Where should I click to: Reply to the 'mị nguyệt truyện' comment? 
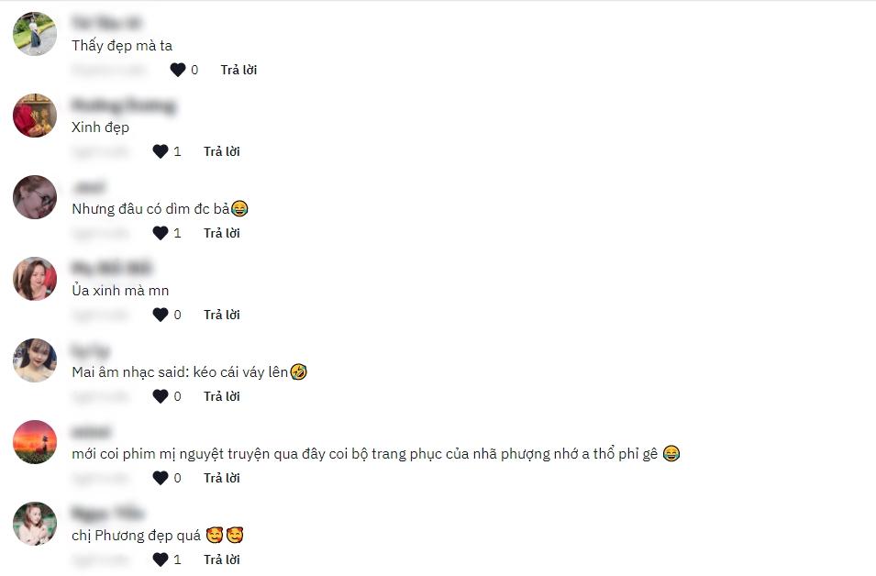coord(222,478)
